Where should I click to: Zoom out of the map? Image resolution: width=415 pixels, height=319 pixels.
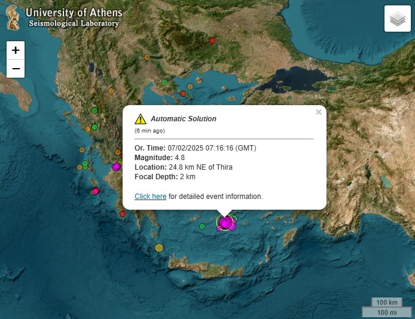[x=16, y=69]
